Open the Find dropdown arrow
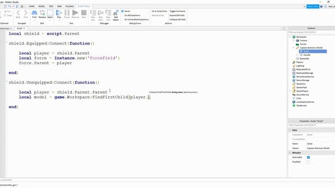The width and height of the screenshot is (335, 188). [34, 21]
